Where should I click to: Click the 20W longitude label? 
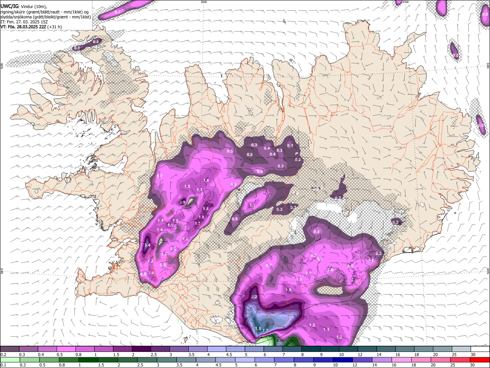coord(204,2)
